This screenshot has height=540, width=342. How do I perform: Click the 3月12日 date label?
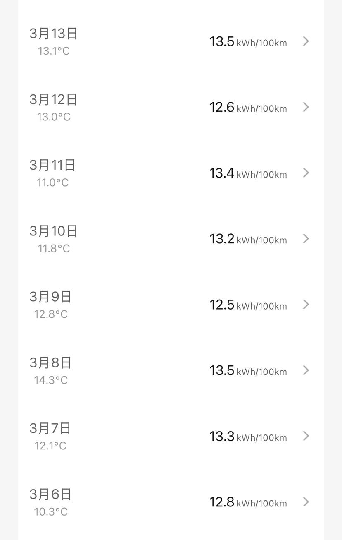[x=53, y=99]
